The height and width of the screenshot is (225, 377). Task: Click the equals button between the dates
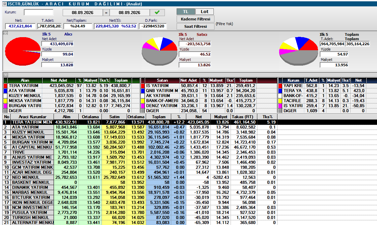click(x=106, y=12)
